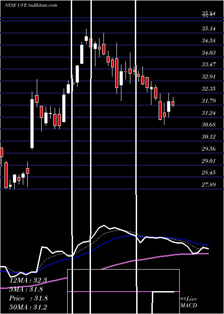Viewport: 224px width, 314px height.
Task: Click the 30.68 price axis label
Action: (x=209, y=125)
